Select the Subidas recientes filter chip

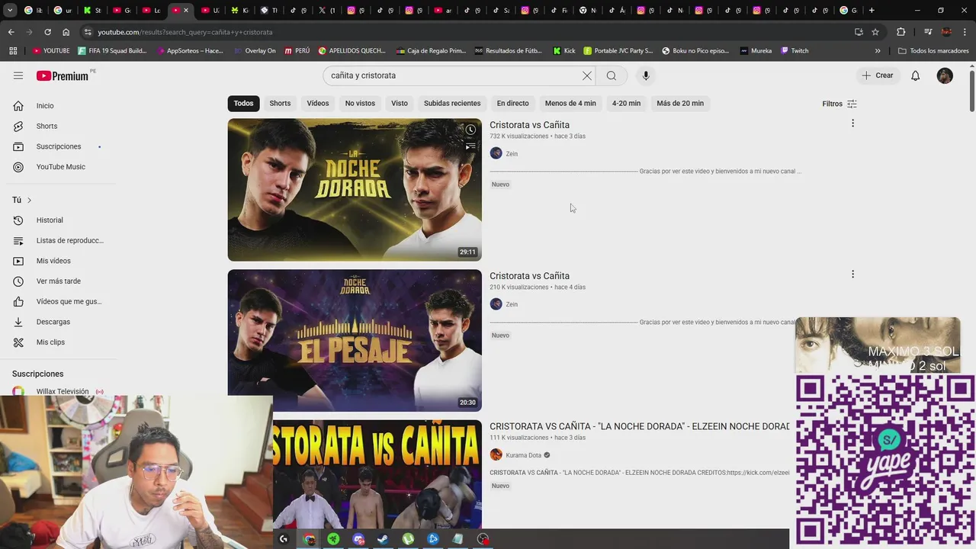point(452,103)
